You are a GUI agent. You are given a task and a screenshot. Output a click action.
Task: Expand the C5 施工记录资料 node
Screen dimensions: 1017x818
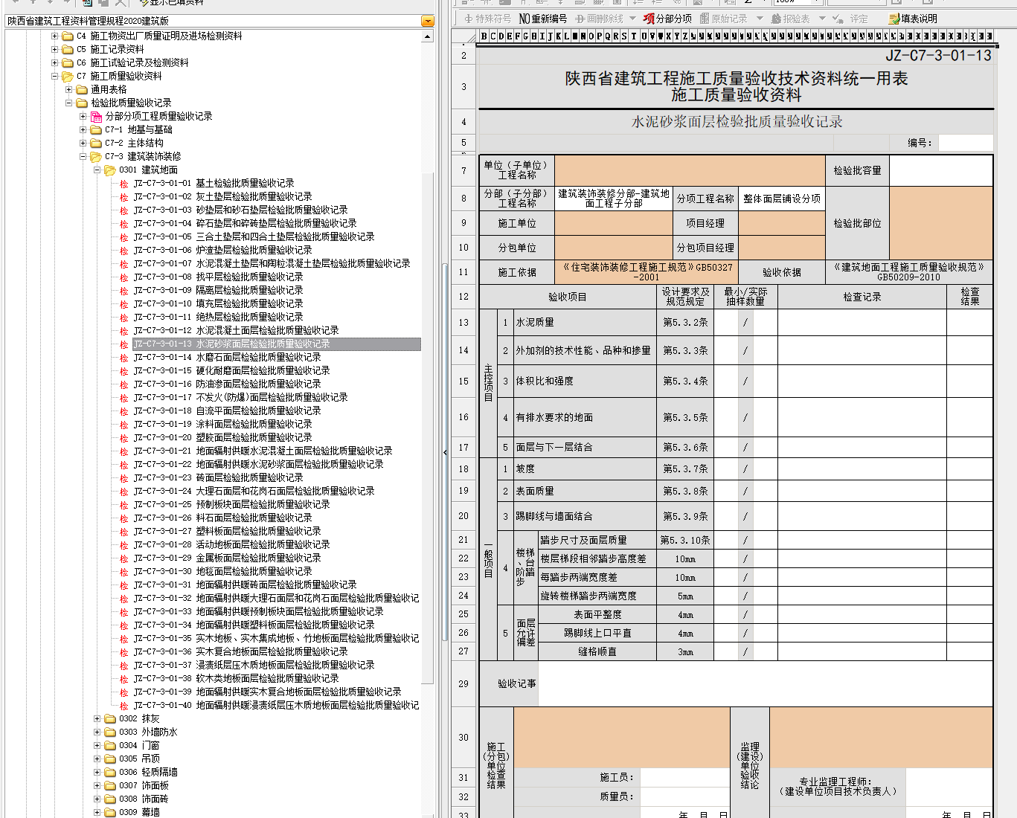(x=54, y=49)
